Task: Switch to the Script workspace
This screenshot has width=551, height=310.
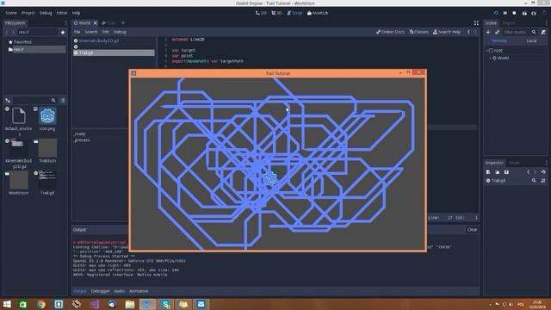Action: point(294,13)
